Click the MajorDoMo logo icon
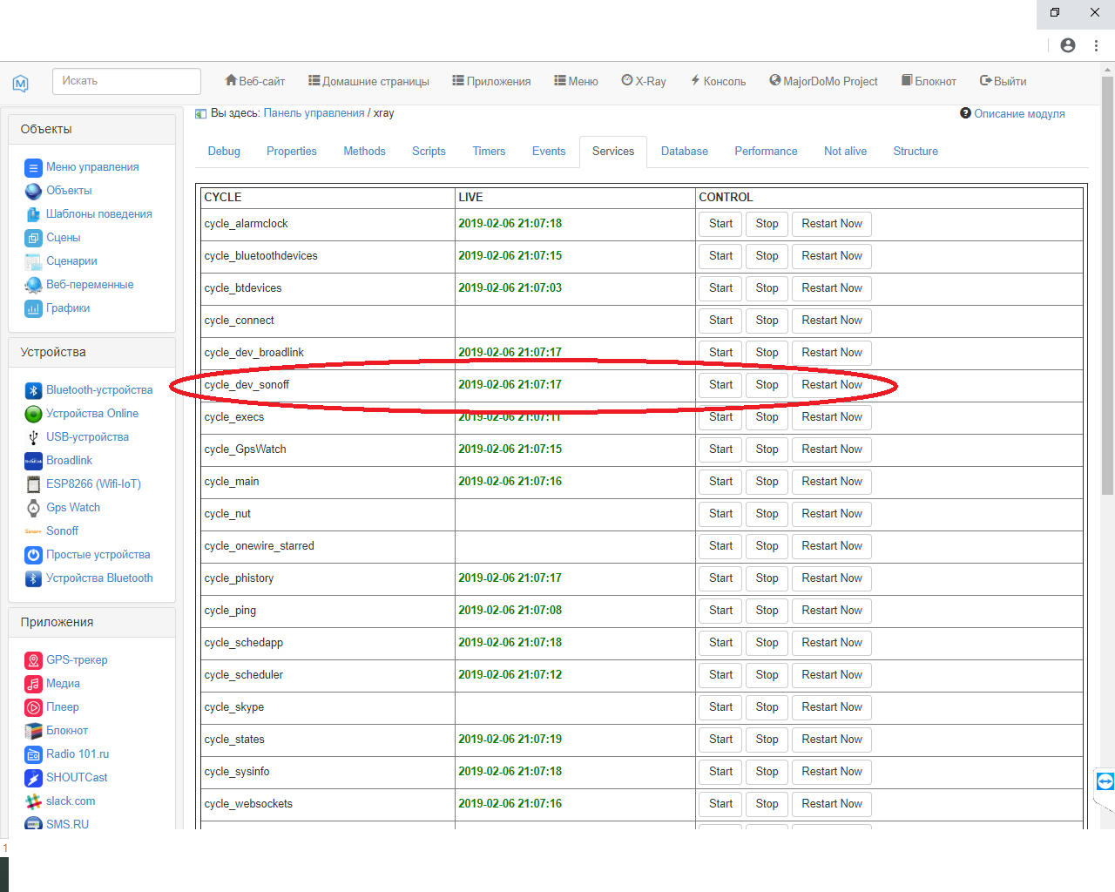 (21, 83)
